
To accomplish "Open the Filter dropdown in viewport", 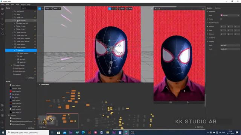I will click(57, 9).
